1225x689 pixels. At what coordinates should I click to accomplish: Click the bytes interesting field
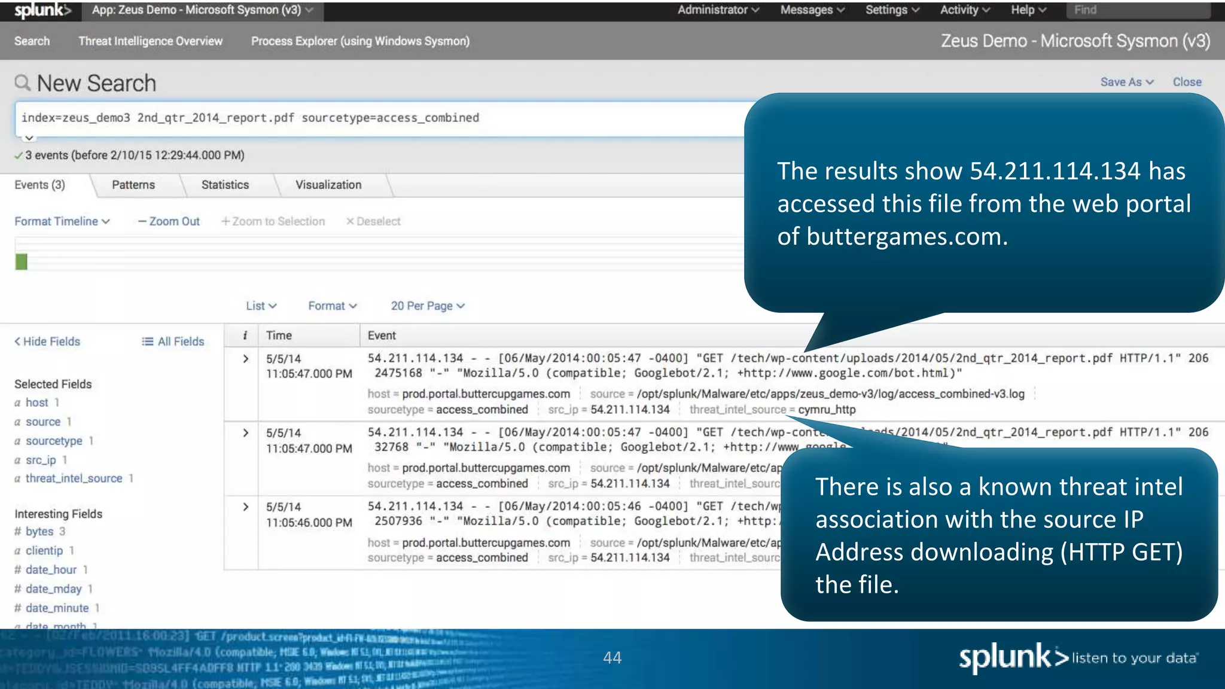(x=39, y=532)
